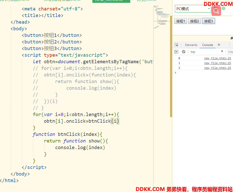Click the code minimap overview
233x192 pixels.
coord(162,17)
